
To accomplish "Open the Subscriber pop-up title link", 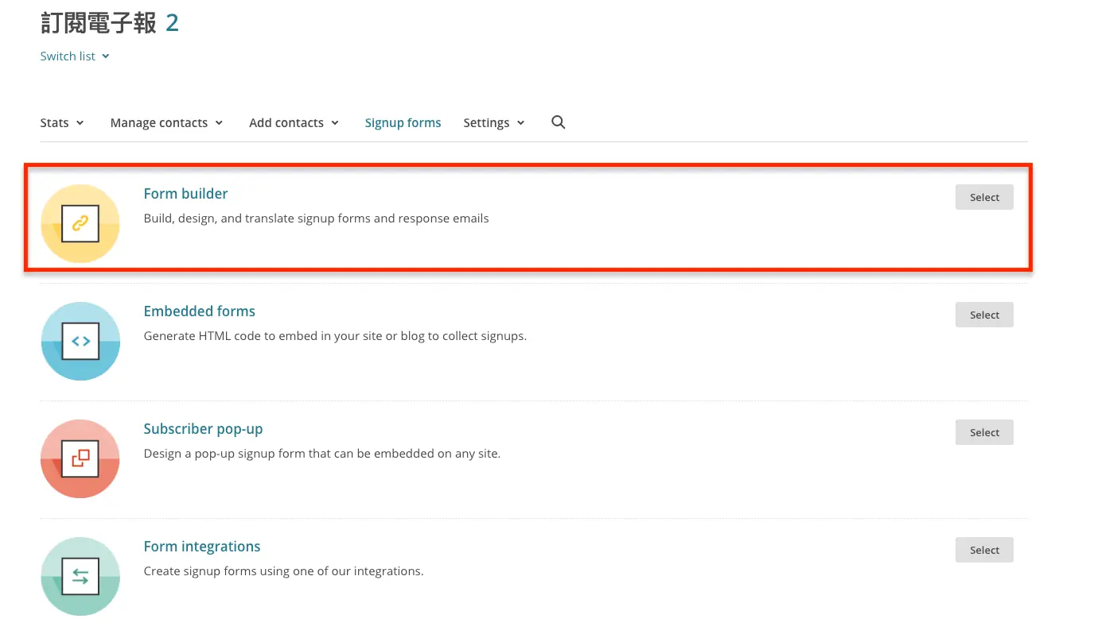I will tap(203, 429).
